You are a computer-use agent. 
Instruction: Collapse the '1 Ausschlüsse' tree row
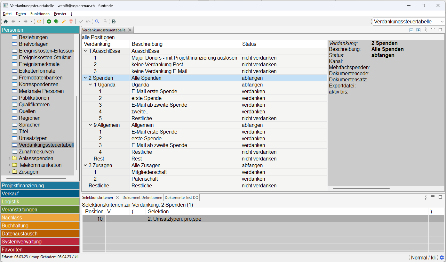click(x=85, y=51)
